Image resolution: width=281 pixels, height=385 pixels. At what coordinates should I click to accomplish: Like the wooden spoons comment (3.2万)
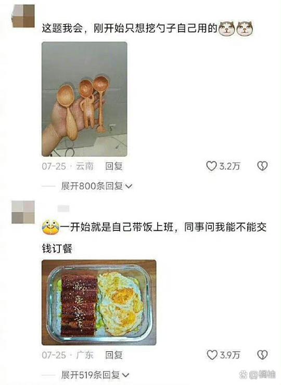pyautogui.click(x=211, y=166)
